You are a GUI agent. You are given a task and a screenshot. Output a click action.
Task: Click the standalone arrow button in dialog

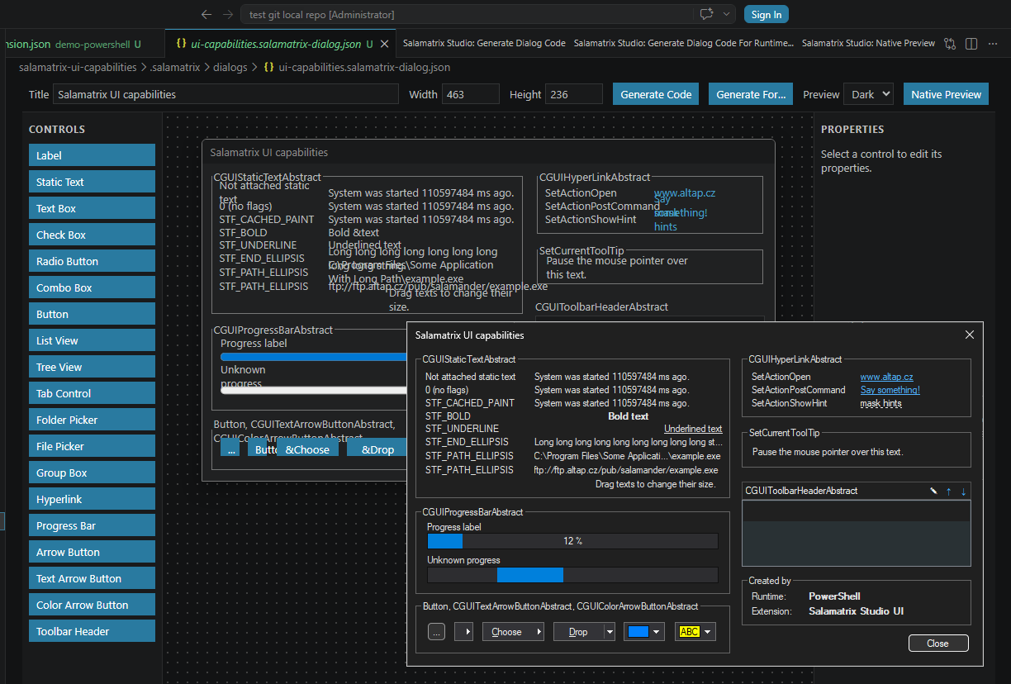tap(464, 632)
